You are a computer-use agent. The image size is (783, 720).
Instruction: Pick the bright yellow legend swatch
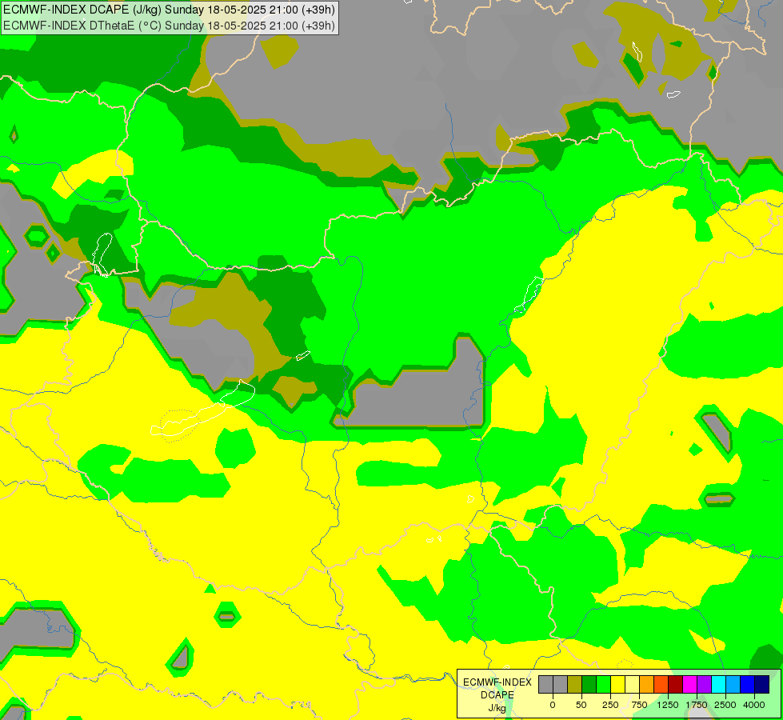617,685
